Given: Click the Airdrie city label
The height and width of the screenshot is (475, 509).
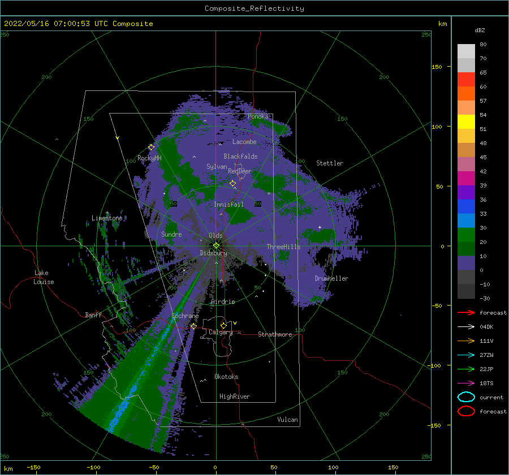Looking at the screenshot, I should tap(223, 302).
